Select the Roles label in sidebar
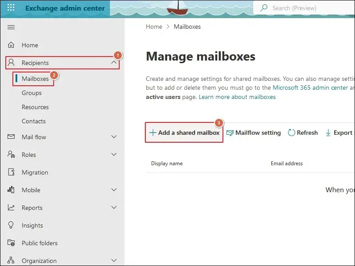The image size is (355, 266). pos(29,155)
